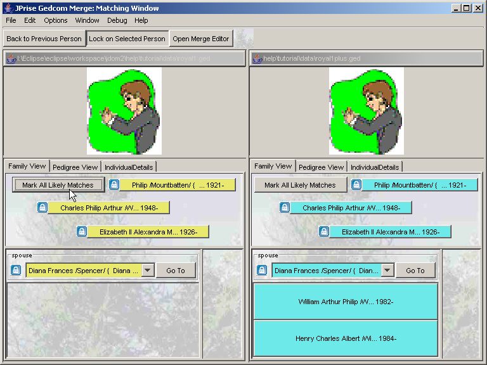
Task: Click lock icon beside cyan Charles Philip Arthur
Action: [x=284, y=208]
